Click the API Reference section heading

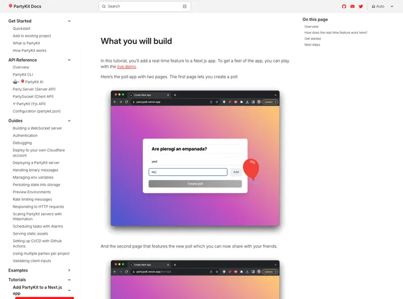23,60
